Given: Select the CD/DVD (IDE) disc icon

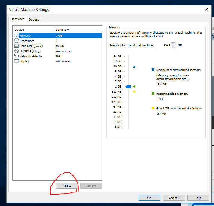Looking at the screenshot, I should (16, 51).
